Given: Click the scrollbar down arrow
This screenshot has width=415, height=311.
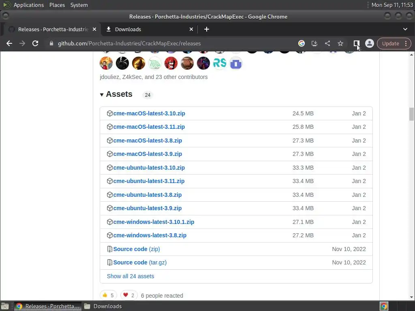Looking at the screenshot, I should [411, 297].
